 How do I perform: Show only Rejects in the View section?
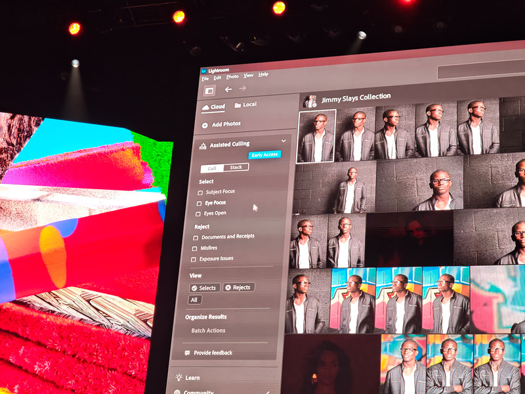(239, 288)
